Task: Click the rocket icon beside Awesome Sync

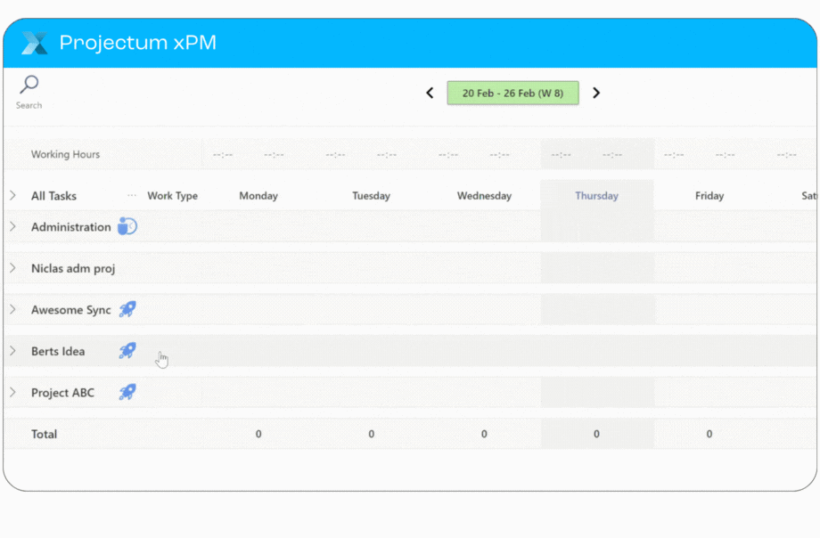Action: point(127,310)
